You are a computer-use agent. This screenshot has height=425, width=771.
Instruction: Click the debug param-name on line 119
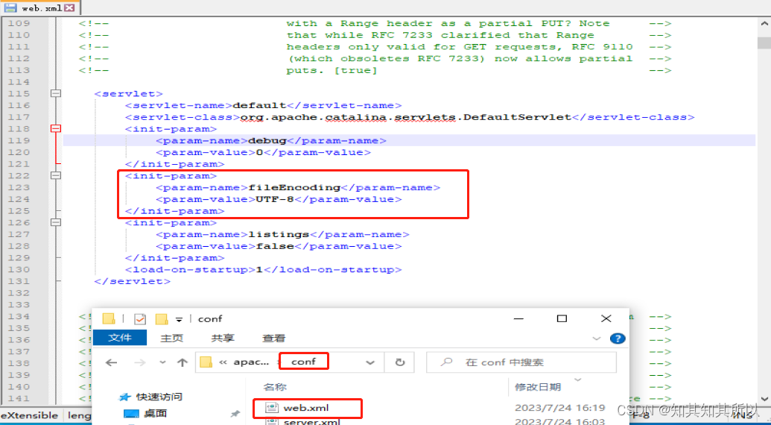(x=267, y=141)
